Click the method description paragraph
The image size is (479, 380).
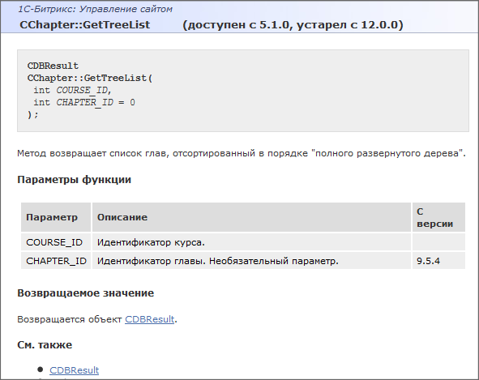(x=242, y=153)
